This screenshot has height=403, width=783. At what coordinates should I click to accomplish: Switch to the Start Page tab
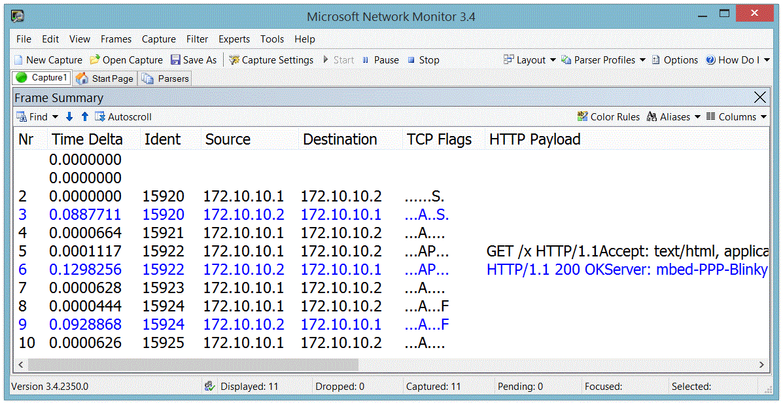coord(105,79)
